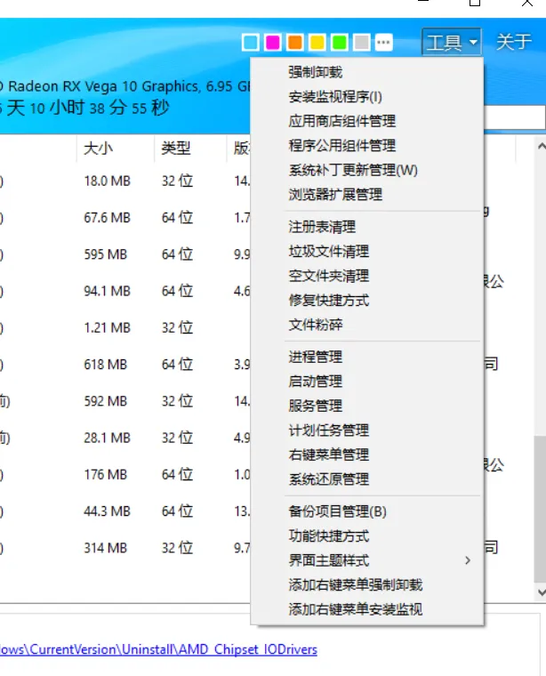Choose 文件粉碎 menu item

tap(366, 325)
